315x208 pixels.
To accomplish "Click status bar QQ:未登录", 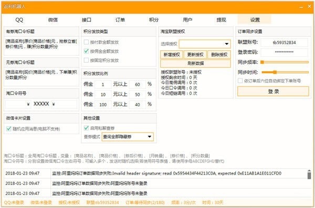I will 14,203.
